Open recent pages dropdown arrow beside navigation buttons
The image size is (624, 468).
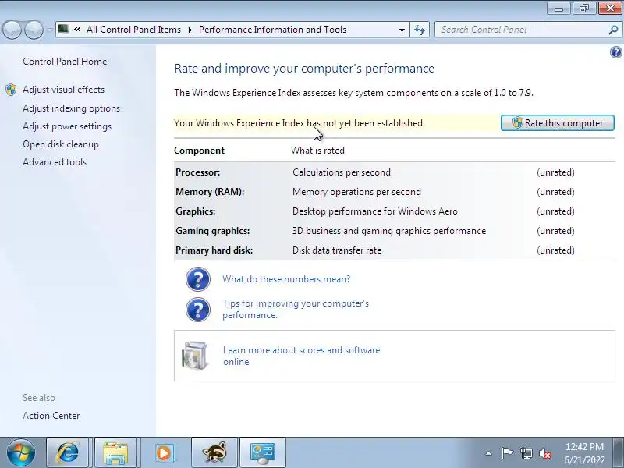tap(50, 30)
